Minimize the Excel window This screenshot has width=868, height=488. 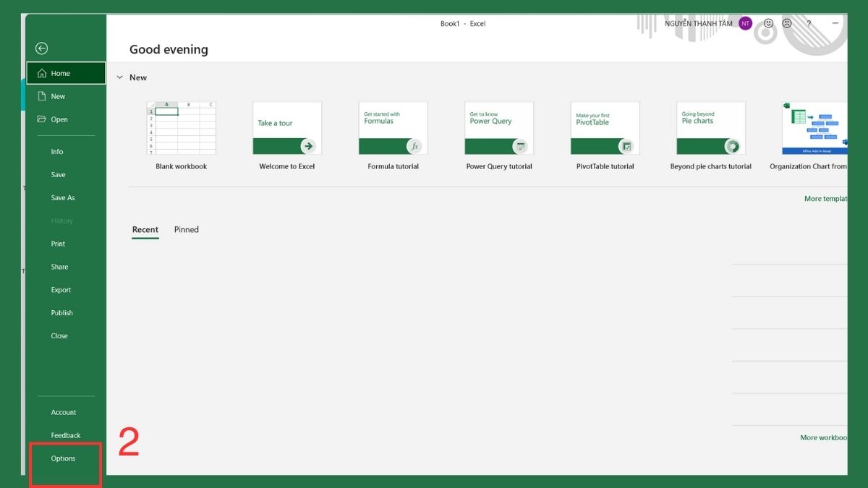click(x=835, y=24)
